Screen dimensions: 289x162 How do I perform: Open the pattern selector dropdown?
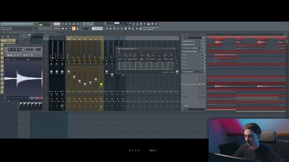click(x=98, y=28)
